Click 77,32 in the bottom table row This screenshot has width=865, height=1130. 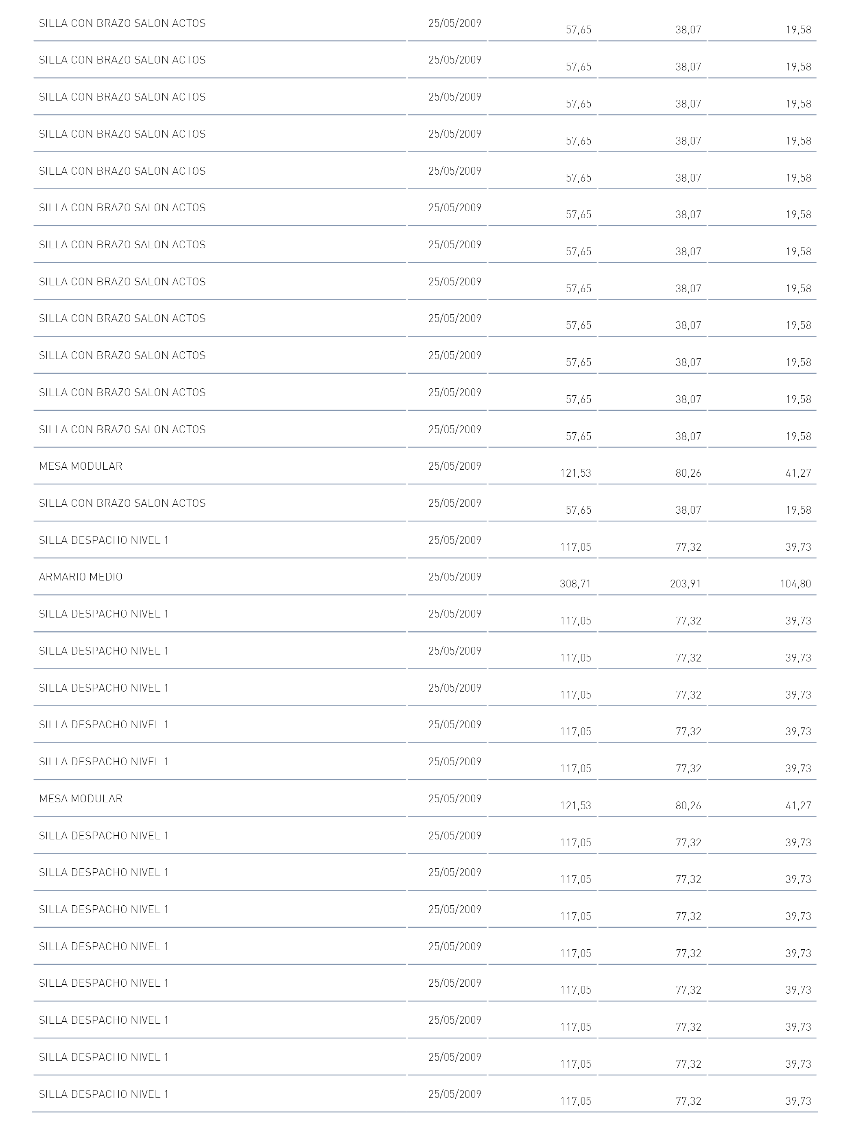[x=688, y=1101]
